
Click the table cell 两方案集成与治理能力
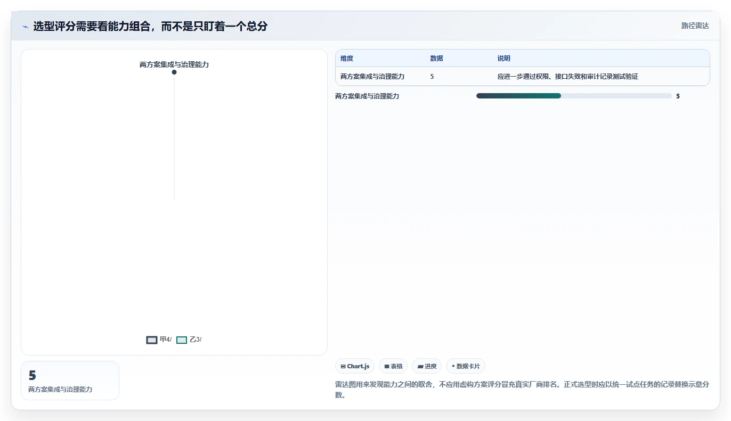tap(372, 77)
